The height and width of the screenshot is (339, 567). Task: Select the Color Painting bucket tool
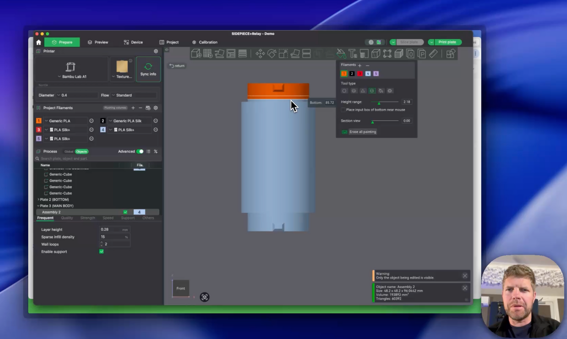point(340,53)
